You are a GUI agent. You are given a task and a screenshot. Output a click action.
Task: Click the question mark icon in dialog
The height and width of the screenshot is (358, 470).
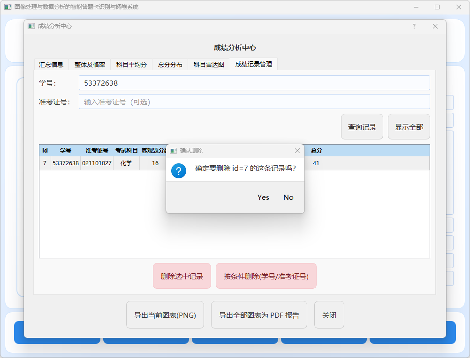(179, 170)
